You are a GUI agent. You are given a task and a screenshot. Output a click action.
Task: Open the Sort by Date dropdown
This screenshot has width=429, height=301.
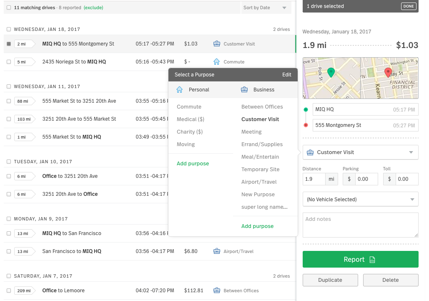[x=266, y=8]
